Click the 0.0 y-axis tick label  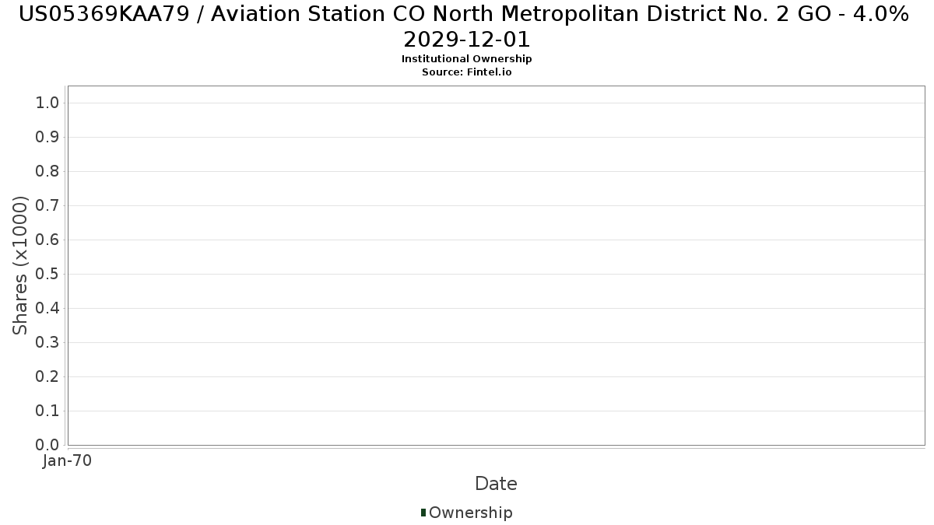point(47,445)
